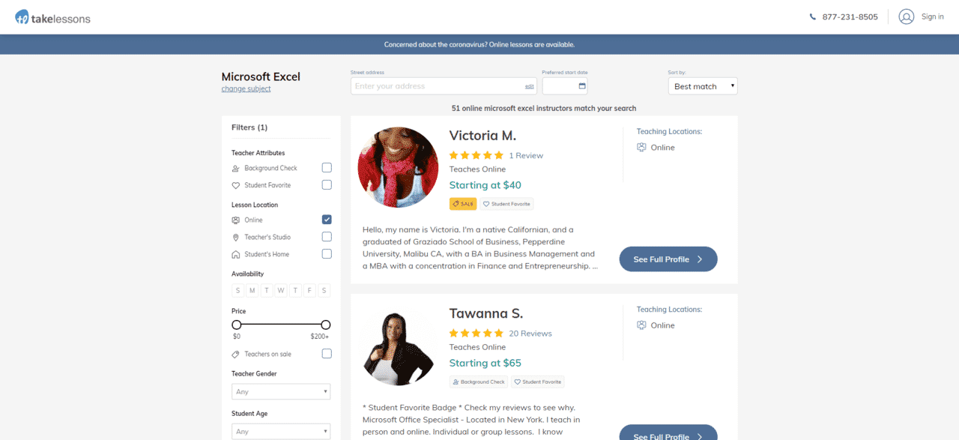Click Victoria M.'s profile photo
The image size is (959, 440).
pyautogui.click(x=398, y=167)
